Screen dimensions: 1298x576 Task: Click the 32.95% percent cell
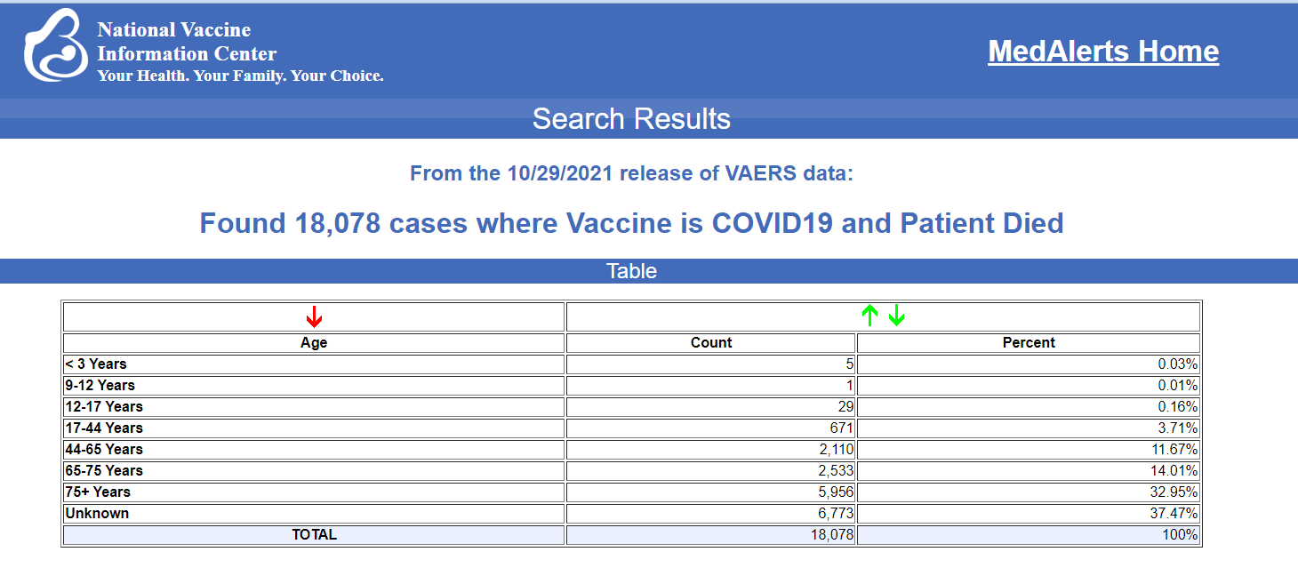tap(1029, 492)
